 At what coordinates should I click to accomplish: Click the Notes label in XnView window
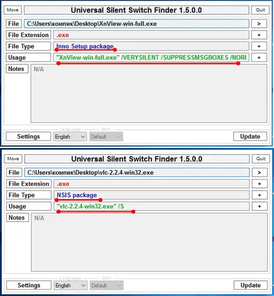17,69
